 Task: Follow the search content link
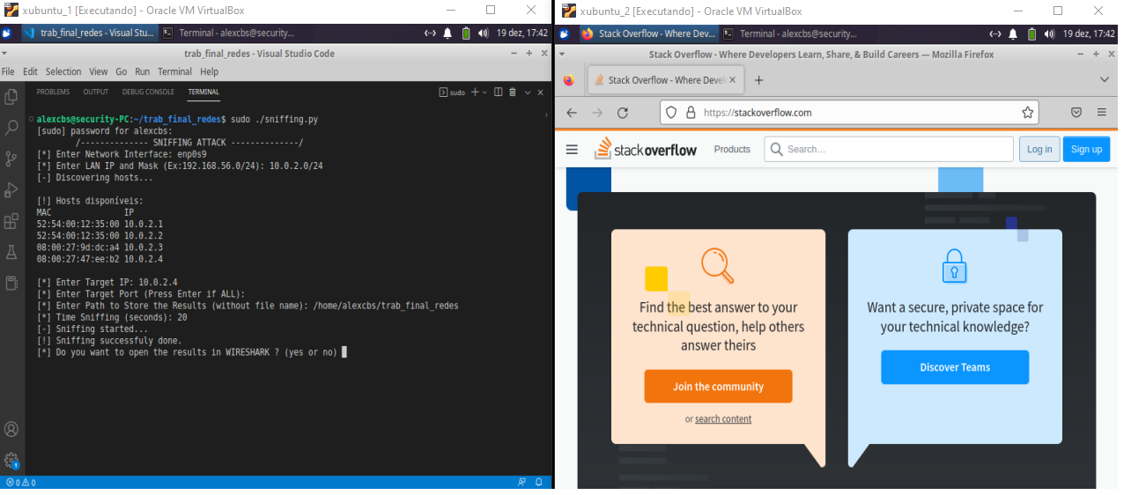[723, 419]
